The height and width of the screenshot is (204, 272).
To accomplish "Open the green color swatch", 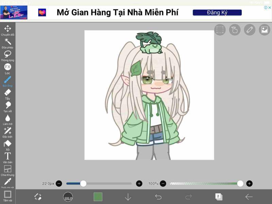I will (98, 197).
